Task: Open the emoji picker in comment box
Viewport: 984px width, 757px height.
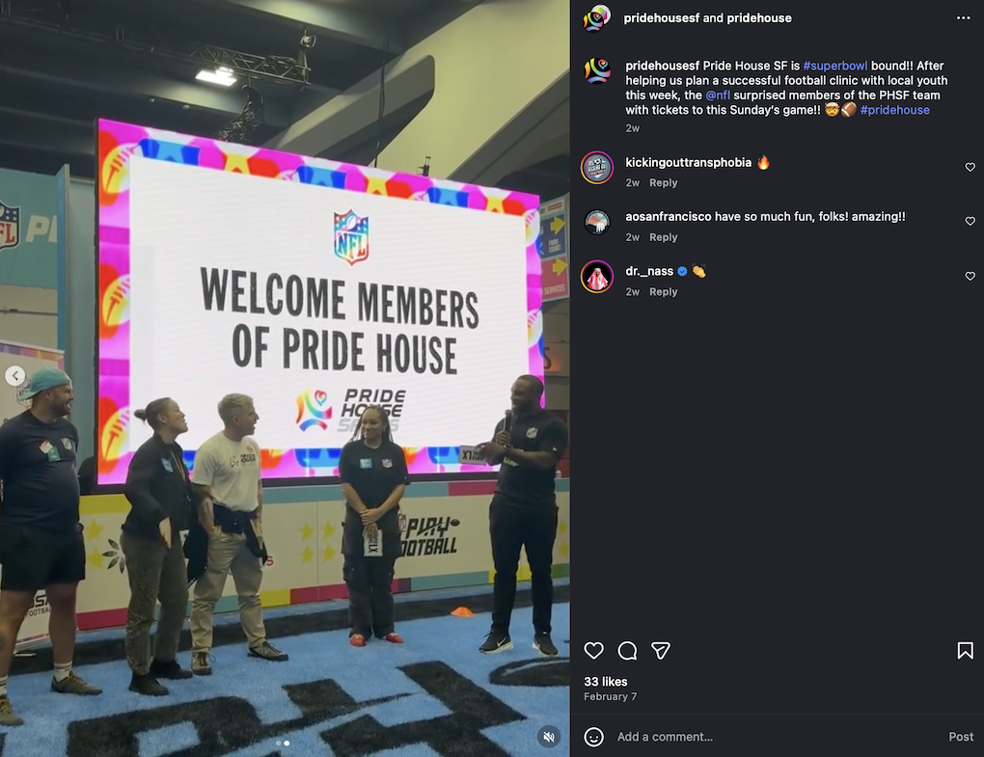Action: 593,737
